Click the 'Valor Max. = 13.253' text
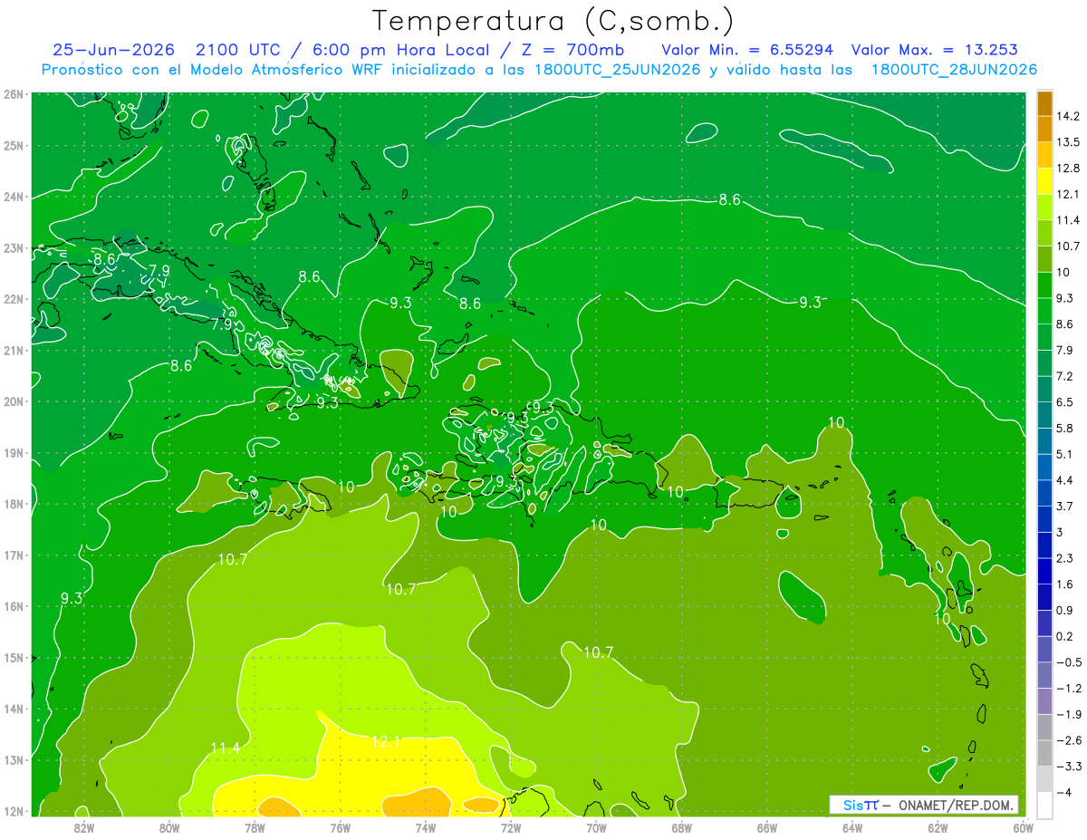The width and height of the screenshot is (1087, 840). point(934,50)
